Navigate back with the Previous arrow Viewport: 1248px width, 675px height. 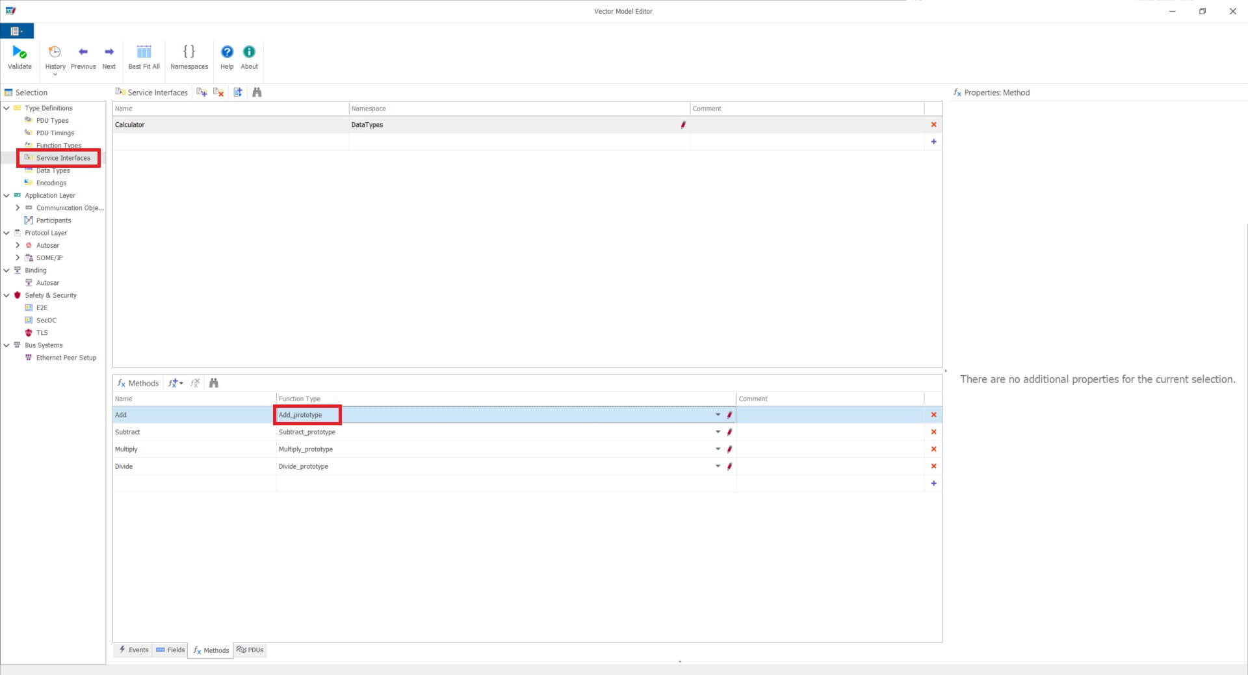[x=83, y=53]
